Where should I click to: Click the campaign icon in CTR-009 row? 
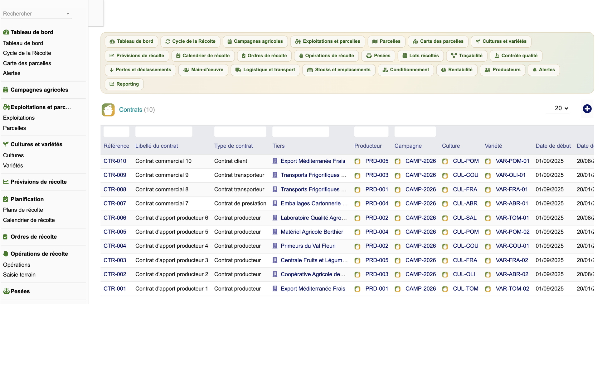click(x=398, y=175)
